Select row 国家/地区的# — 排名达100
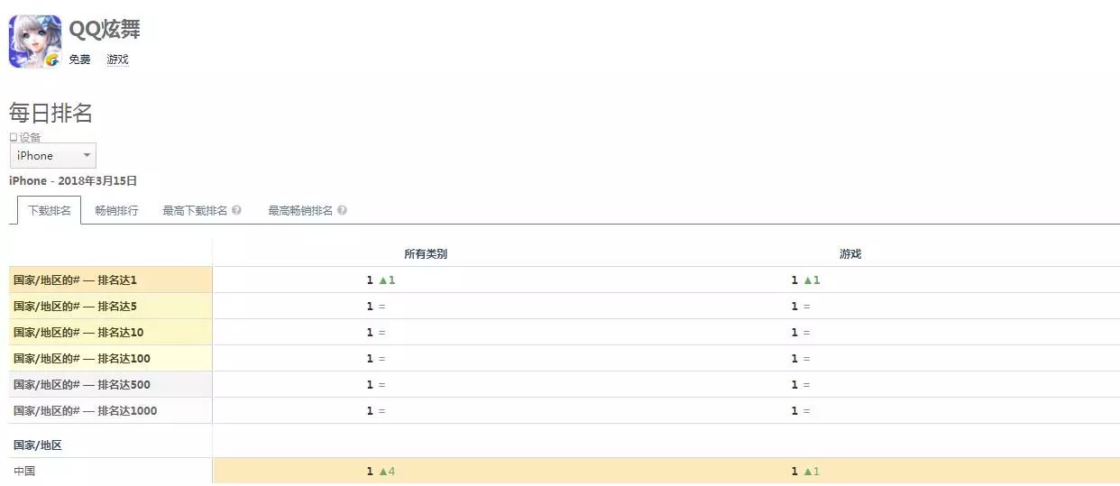The width and height of the screenshot is (1120, 486). pos(111,359)
